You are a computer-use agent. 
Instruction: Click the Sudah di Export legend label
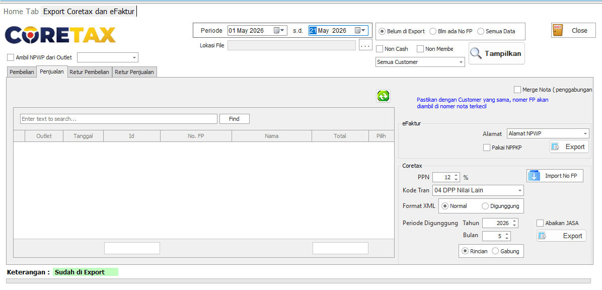(x=85, y=272)
